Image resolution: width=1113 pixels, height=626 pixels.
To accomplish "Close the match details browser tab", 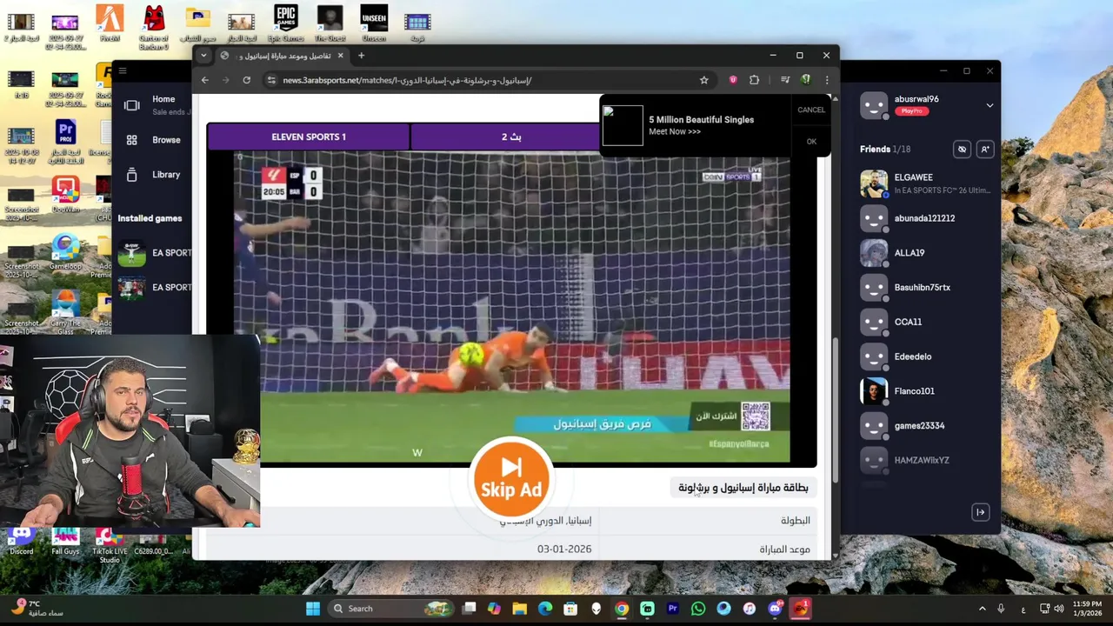I will click(340, 56).
